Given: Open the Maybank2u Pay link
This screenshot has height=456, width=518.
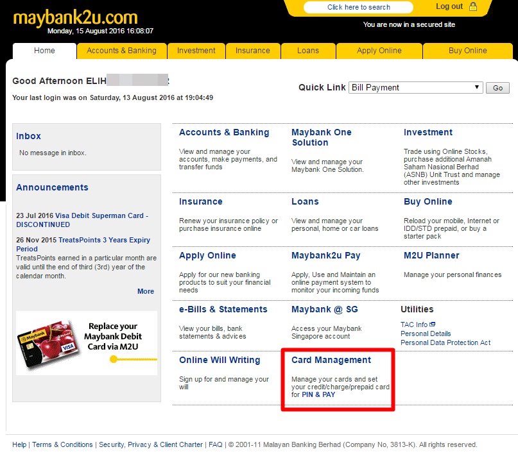Looking at the screenshot, I should pos(325,255).
